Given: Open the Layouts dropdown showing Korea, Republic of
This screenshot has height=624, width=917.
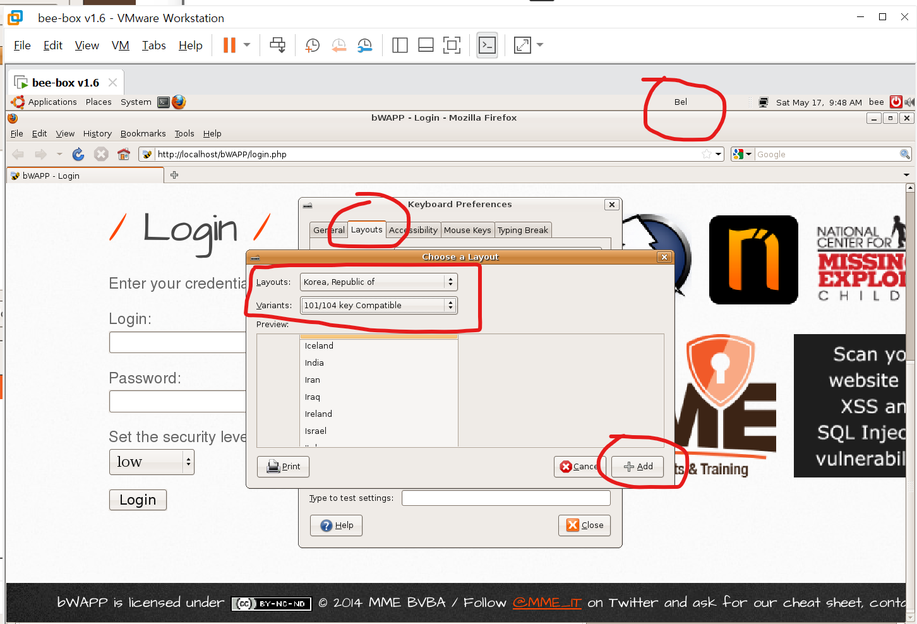Looking at the screenshot, I should [378, 282].
